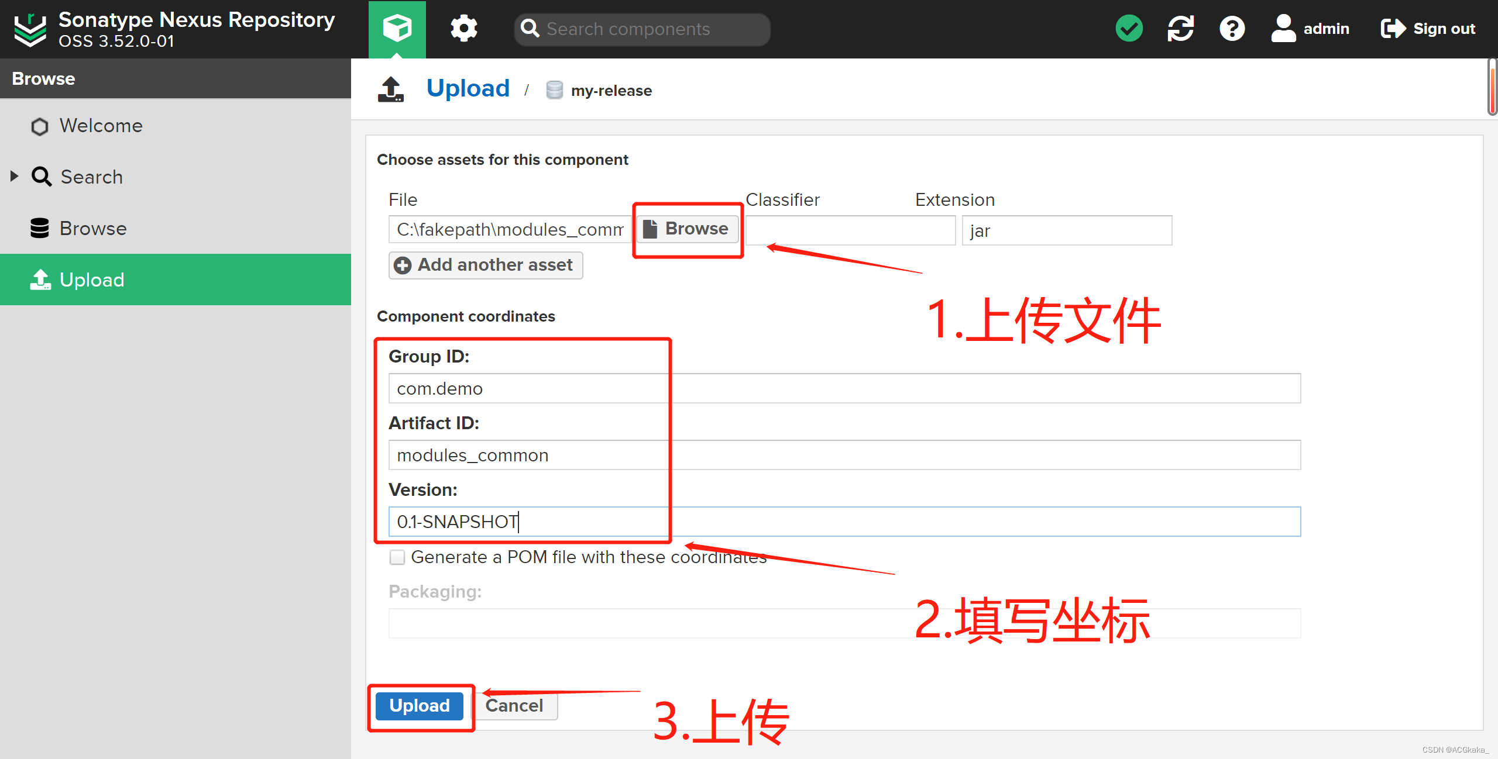Click the Search components icon
Image resolution: width=1498 pixels, height=759 pixels.
(531, 28)
